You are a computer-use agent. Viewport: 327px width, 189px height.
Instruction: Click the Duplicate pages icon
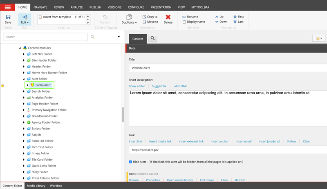point(129,17)
